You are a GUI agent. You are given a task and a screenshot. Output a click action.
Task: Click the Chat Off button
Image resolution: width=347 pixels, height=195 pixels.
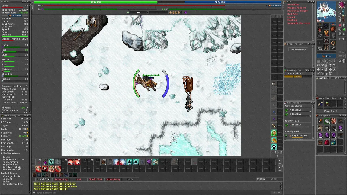pos(277,193)
